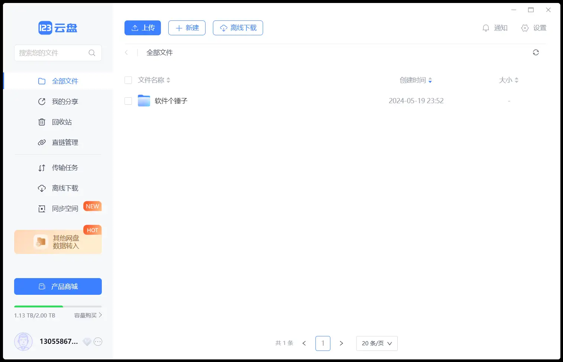The height and width of the screenshot is (362, 563).
Task: Click the search magnifier icon
Action: click(92, 53)
